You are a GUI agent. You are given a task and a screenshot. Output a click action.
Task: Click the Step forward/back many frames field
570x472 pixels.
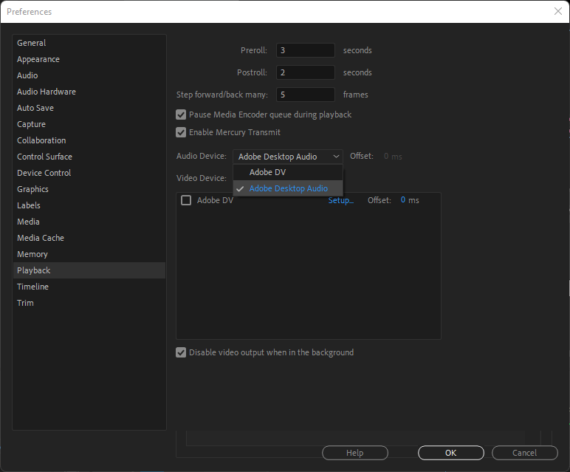click(306, 95)
